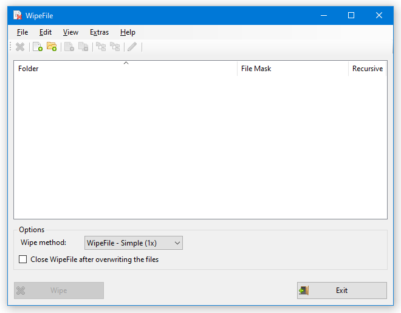The image size is (401, 313).
Task: Open the View menu
Action: pyautogui.click(x=70, y=32)
